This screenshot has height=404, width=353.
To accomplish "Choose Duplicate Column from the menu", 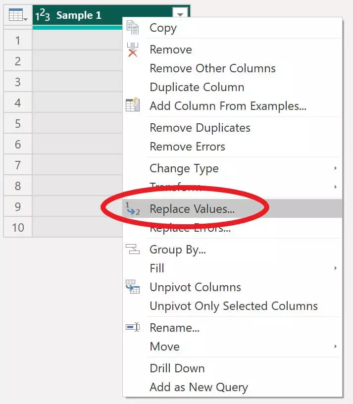I will [x=197, y=87].
